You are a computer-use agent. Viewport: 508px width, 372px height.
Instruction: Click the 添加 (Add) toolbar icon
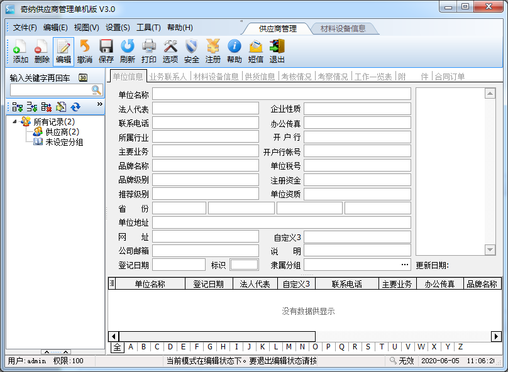[x=20, y=52]
